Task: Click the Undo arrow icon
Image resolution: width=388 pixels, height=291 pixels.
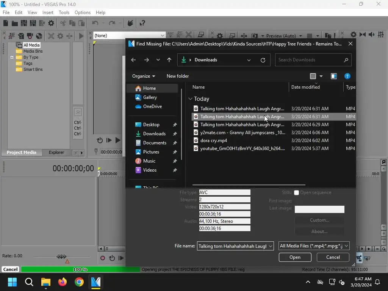Action: tap(95, 23)
